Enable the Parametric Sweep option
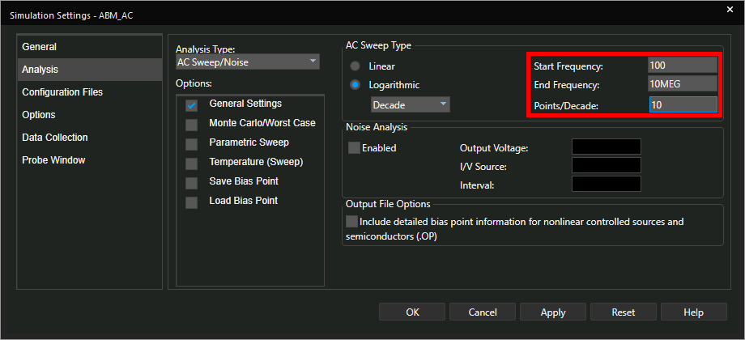The image size is (745, 340). tap(191, 144)
